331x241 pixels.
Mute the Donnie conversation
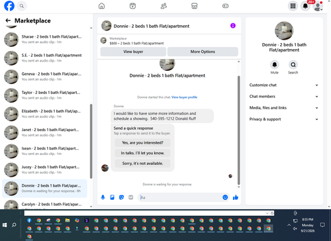pyautogui.click(x=275, y=65)
